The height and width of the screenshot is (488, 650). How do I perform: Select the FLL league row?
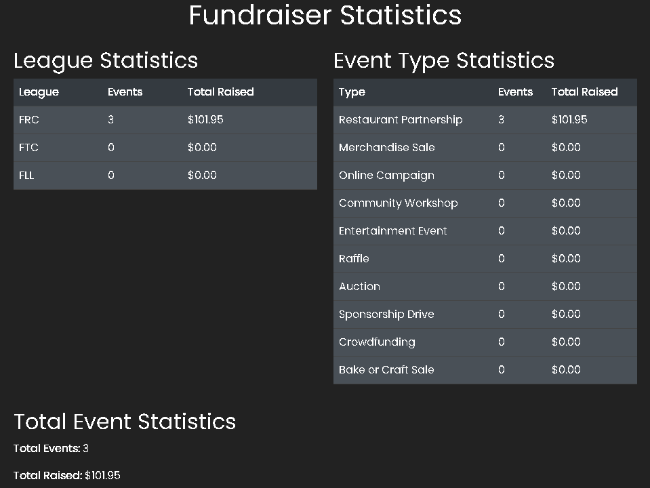point(165,176)
